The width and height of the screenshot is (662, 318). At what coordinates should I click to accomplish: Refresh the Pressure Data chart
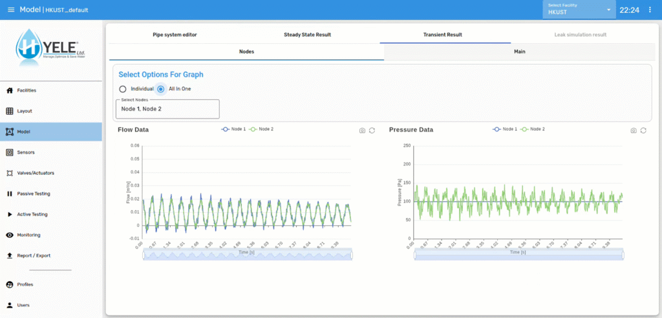pyautogui.click(x=643, y=130)
